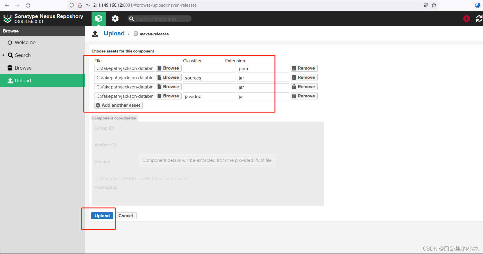Click the extension field in sources row
This screenshot has height=254, width=483.
click(263, 78)
